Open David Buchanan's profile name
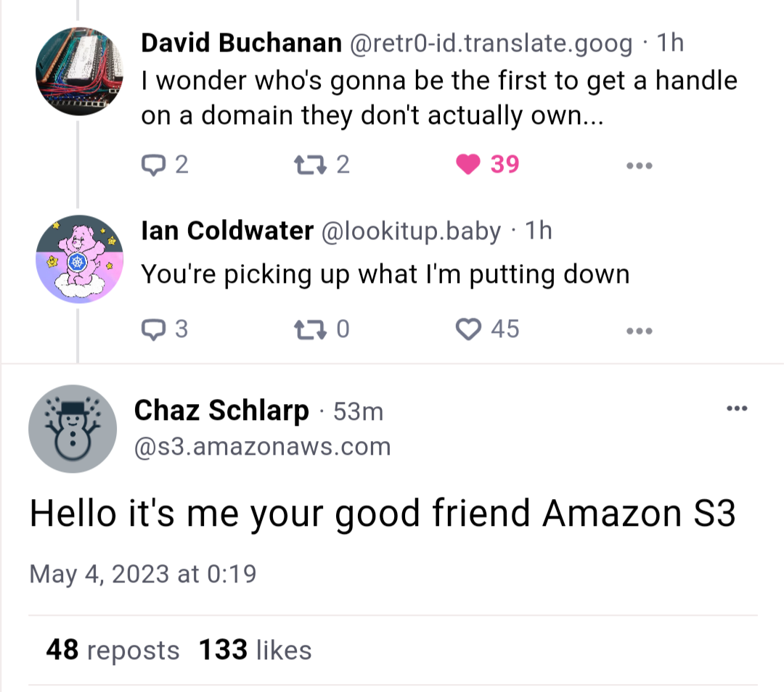Viewport: 784px width, 692px height. point(241,43)
